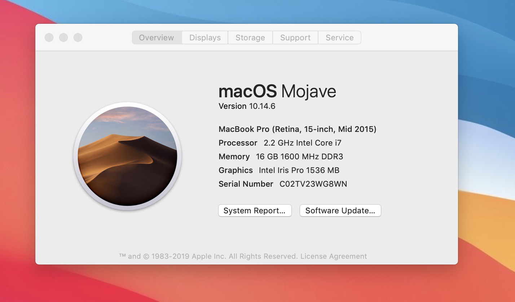Click the 16 GB 1600 MHz DDR3 text
Image resolution: width=515 pixels, height=302 pixels.
point(299,157)
